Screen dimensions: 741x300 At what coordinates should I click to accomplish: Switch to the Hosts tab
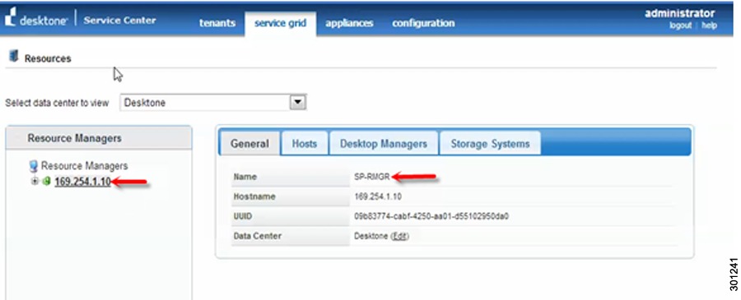click(x=305, y=143)
